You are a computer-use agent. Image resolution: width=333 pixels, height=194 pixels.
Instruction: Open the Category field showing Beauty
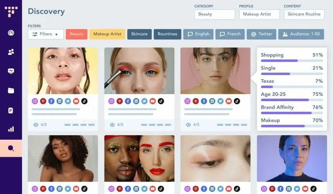(214, 14)
